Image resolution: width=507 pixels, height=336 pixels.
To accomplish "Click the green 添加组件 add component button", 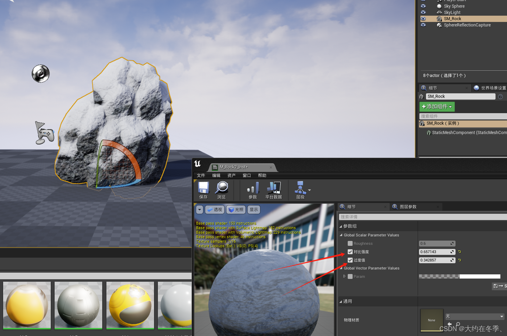I will click(x=437, y=107).
